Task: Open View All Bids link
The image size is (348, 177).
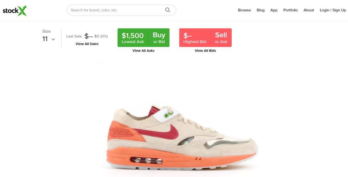Action: (x=205, y=51)
